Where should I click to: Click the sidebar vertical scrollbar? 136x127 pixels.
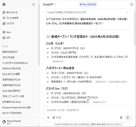click(x=39, y=34)
